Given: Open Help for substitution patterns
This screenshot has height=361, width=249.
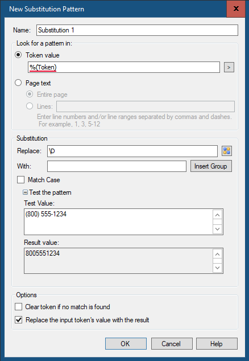Looking at the screenshot, I should click(x=217, y=343).
